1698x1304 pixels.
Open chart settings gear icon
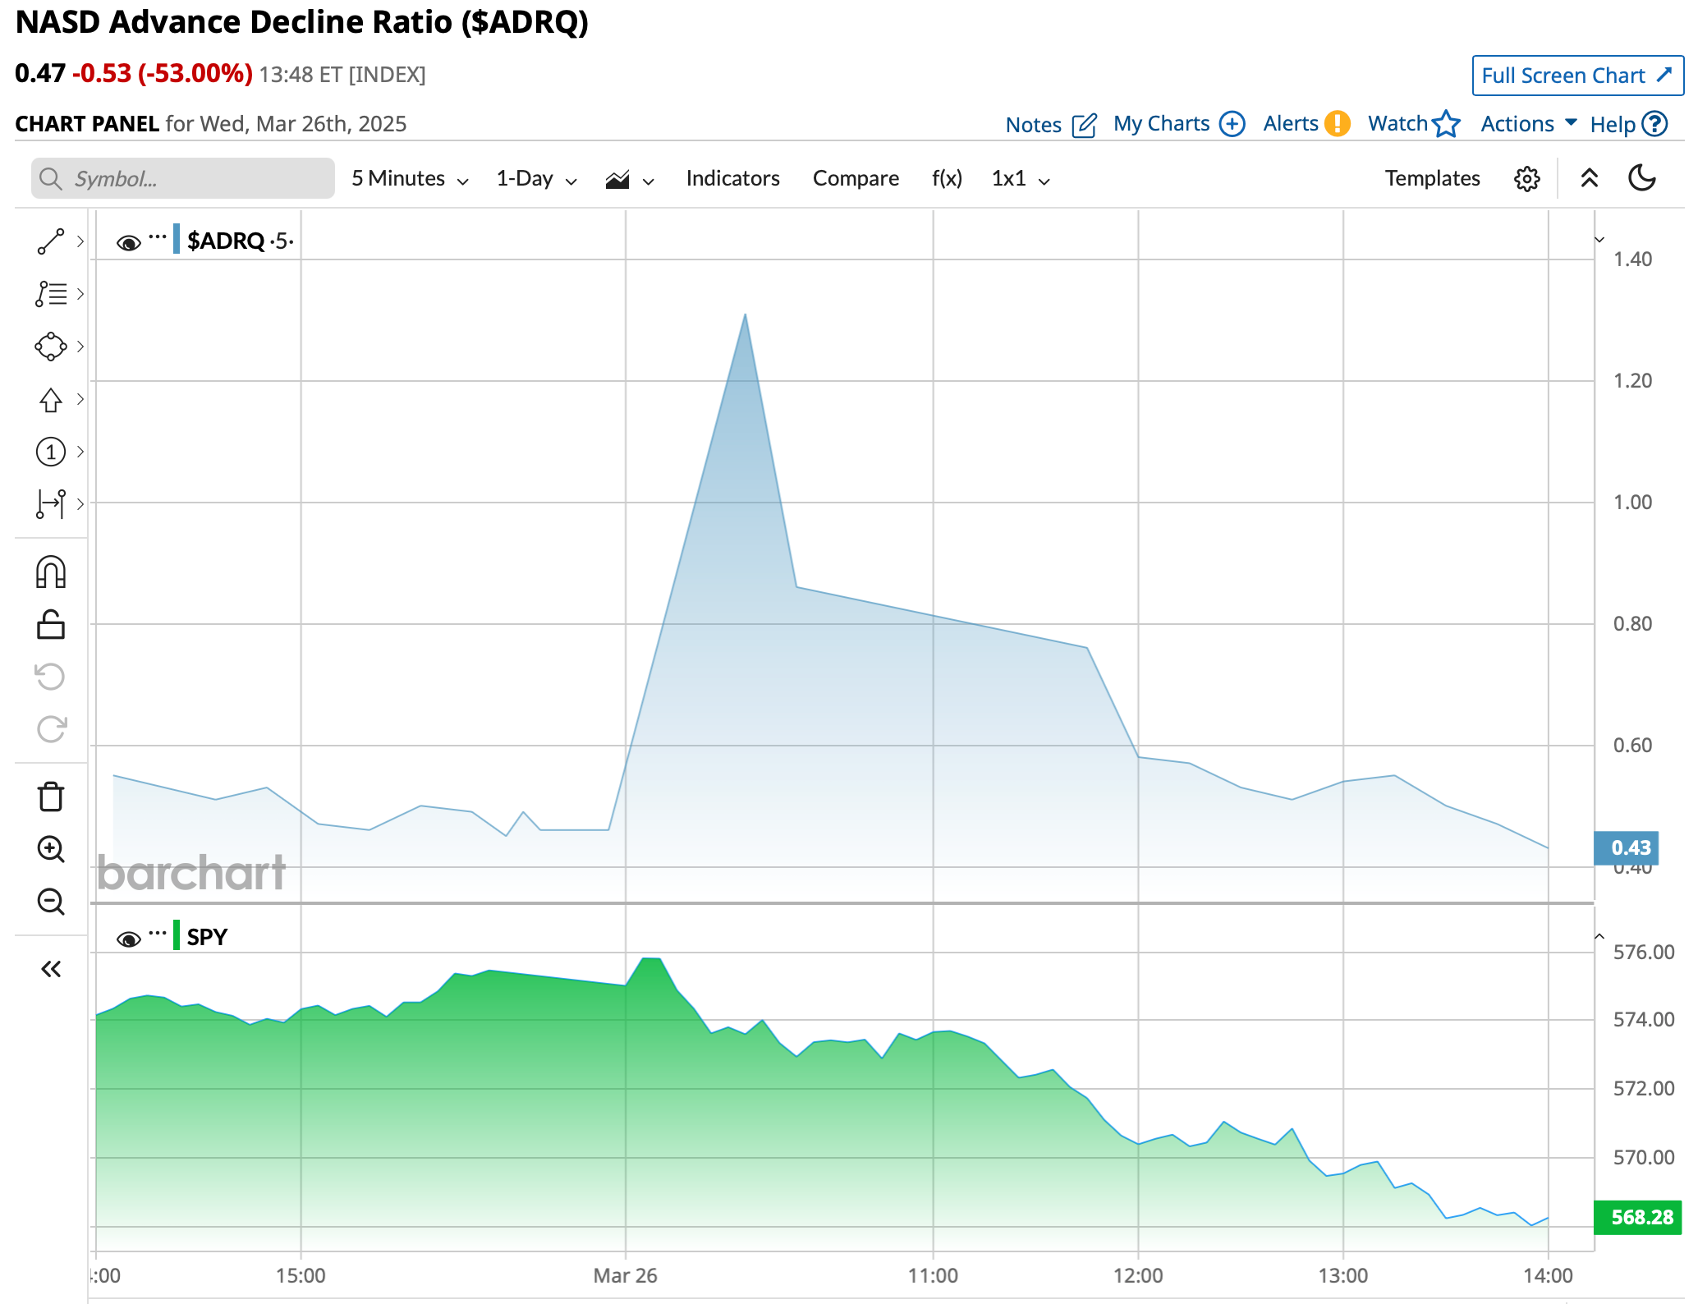[1526, 179]
